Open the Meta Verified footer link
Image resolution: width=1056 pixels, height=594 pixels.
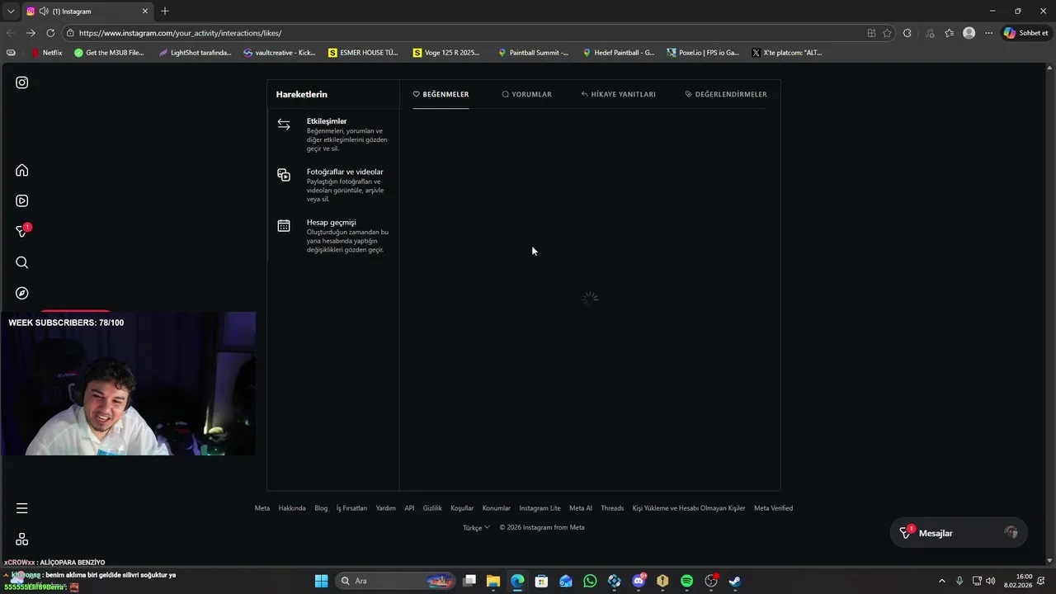pos(773,508)
